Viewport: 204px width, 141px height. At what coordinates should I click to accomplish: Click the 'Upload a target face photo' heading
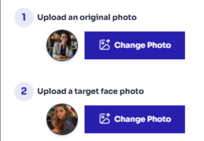pos(91,91)
